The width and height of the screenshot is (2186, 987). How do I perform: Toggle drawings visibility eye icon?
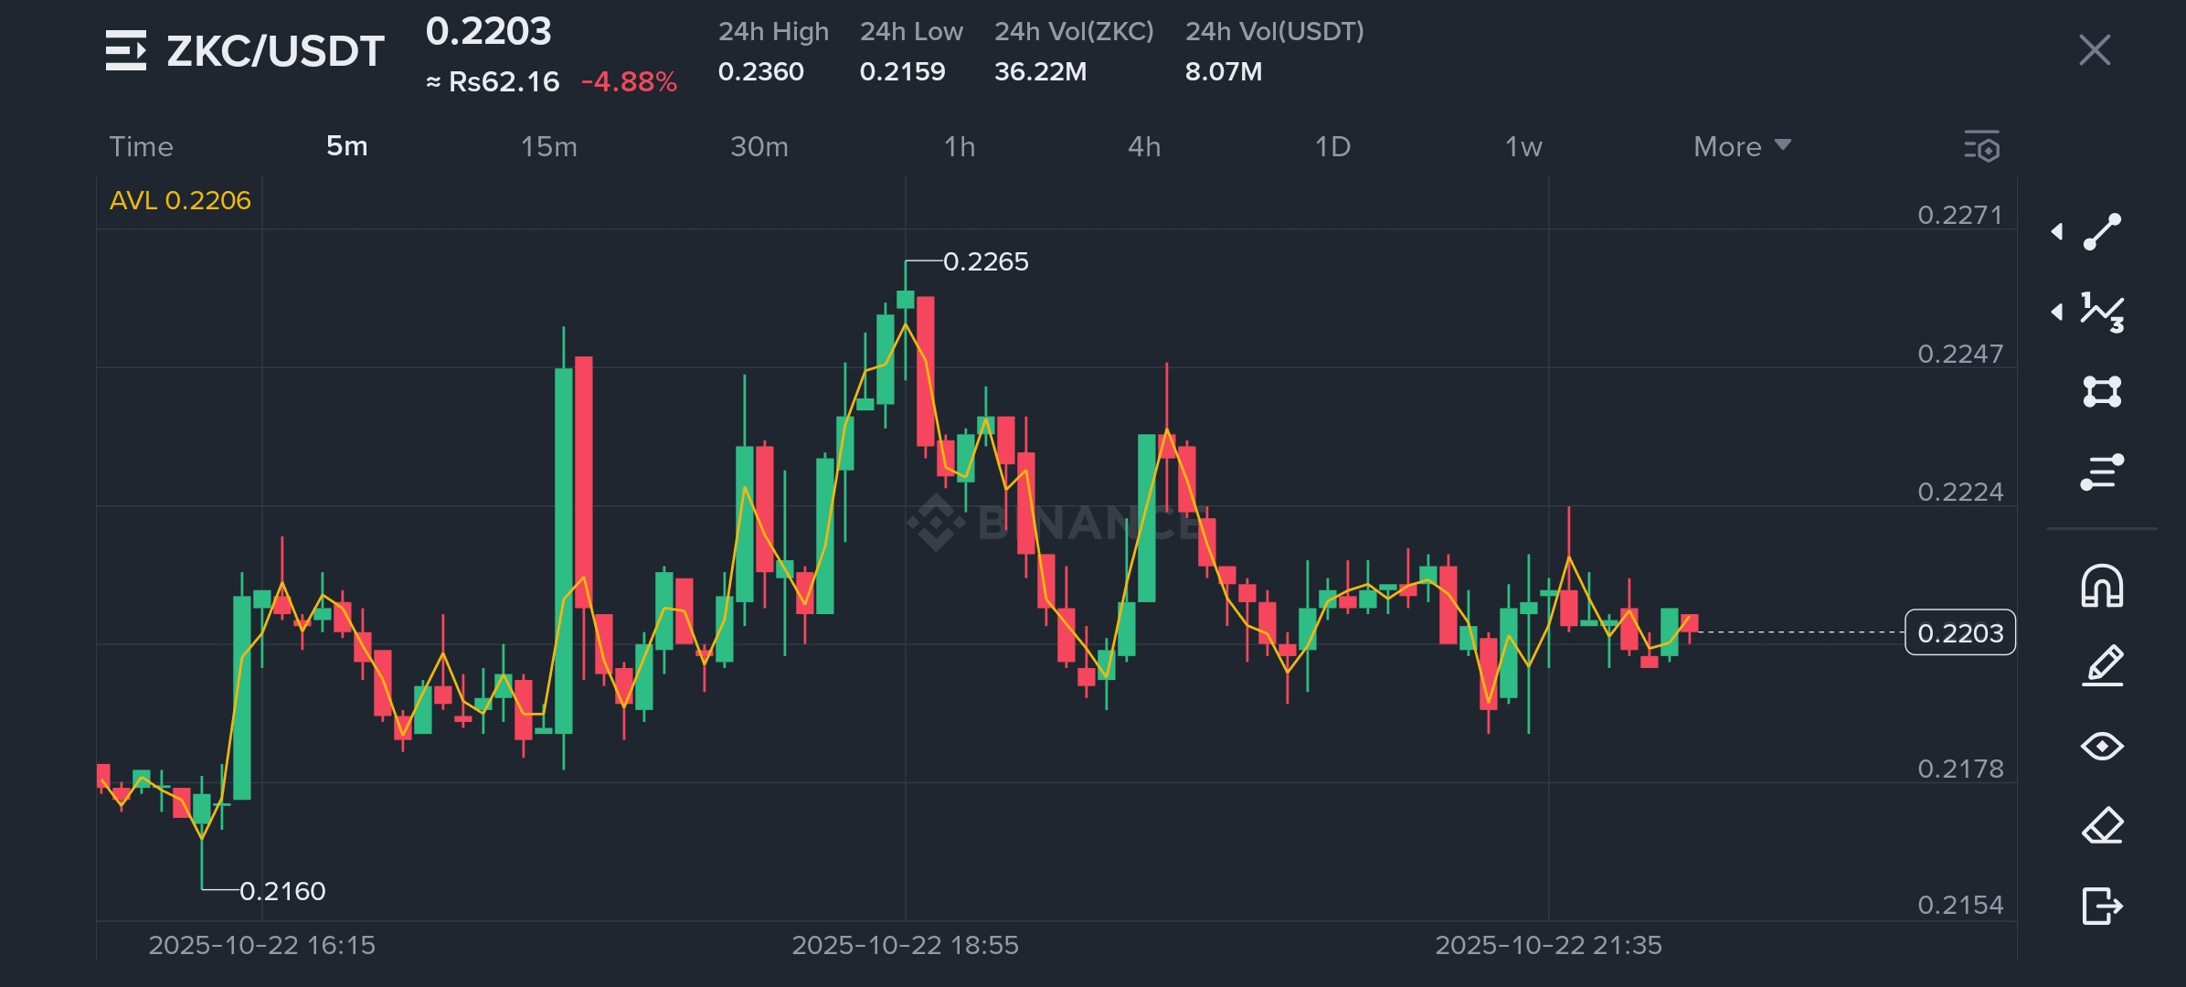click(2102, 747)
